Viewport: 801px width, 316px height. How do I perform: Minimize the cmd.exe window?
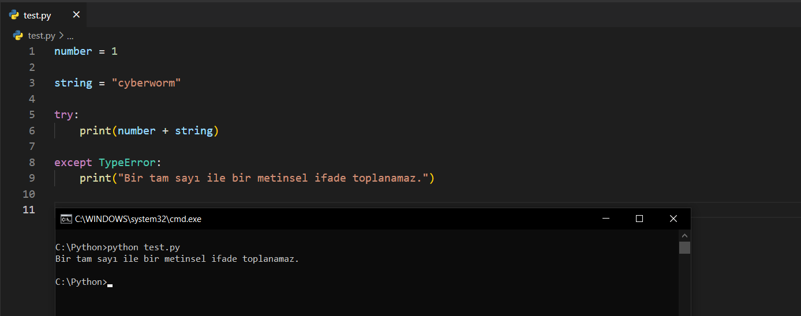pyautogui.click(x=605, y=219)
